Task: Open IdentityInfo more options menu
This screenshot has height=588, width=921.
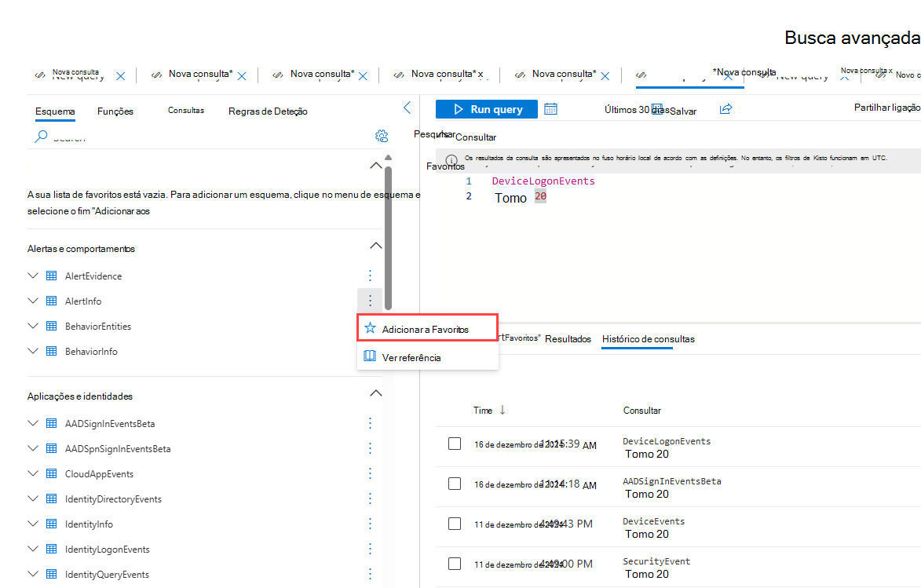Action: click(370, 524)
